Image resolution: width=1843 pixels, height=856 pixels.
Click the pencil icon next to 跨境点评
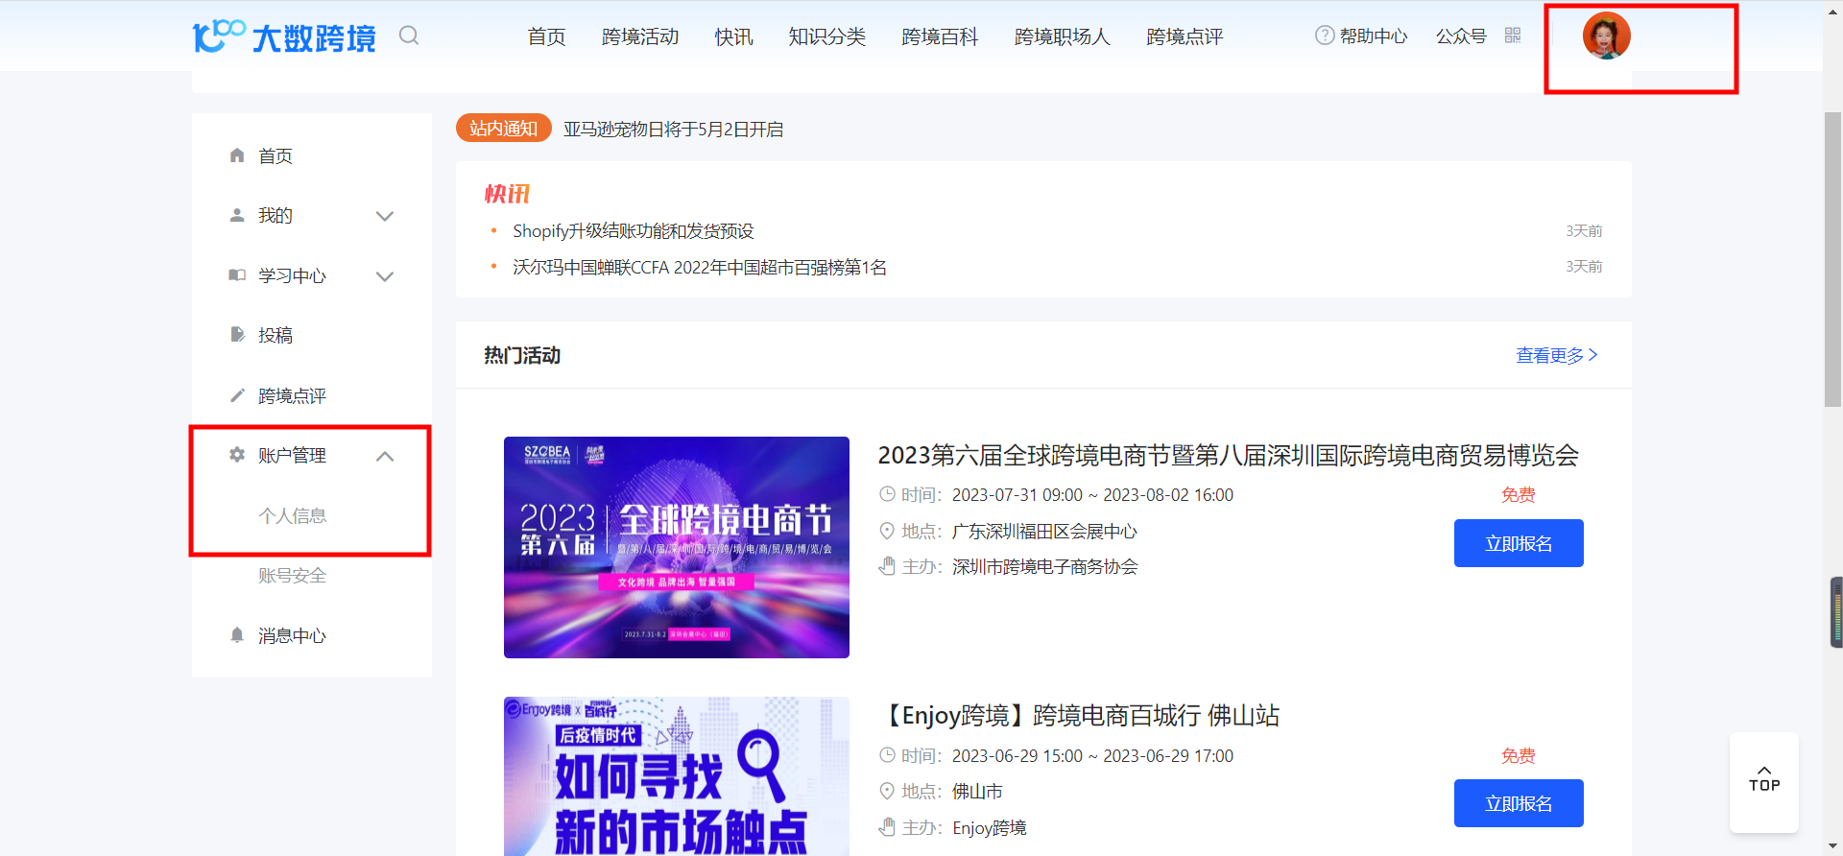tap(237, 395)
